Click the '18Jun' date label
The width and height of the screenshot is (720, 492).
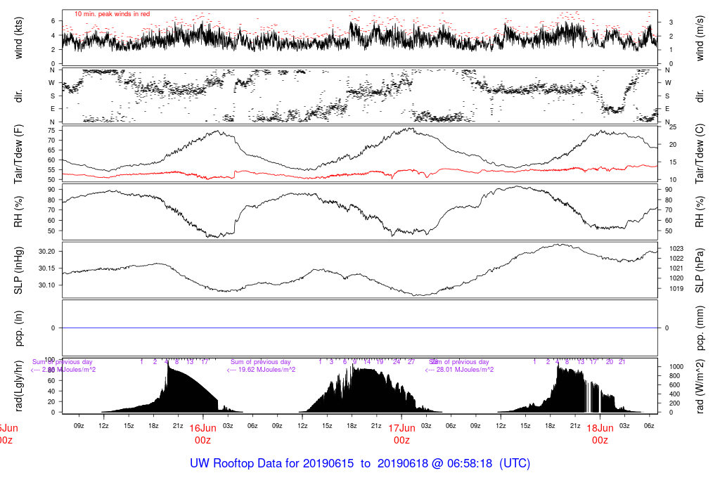click(600, 428)
